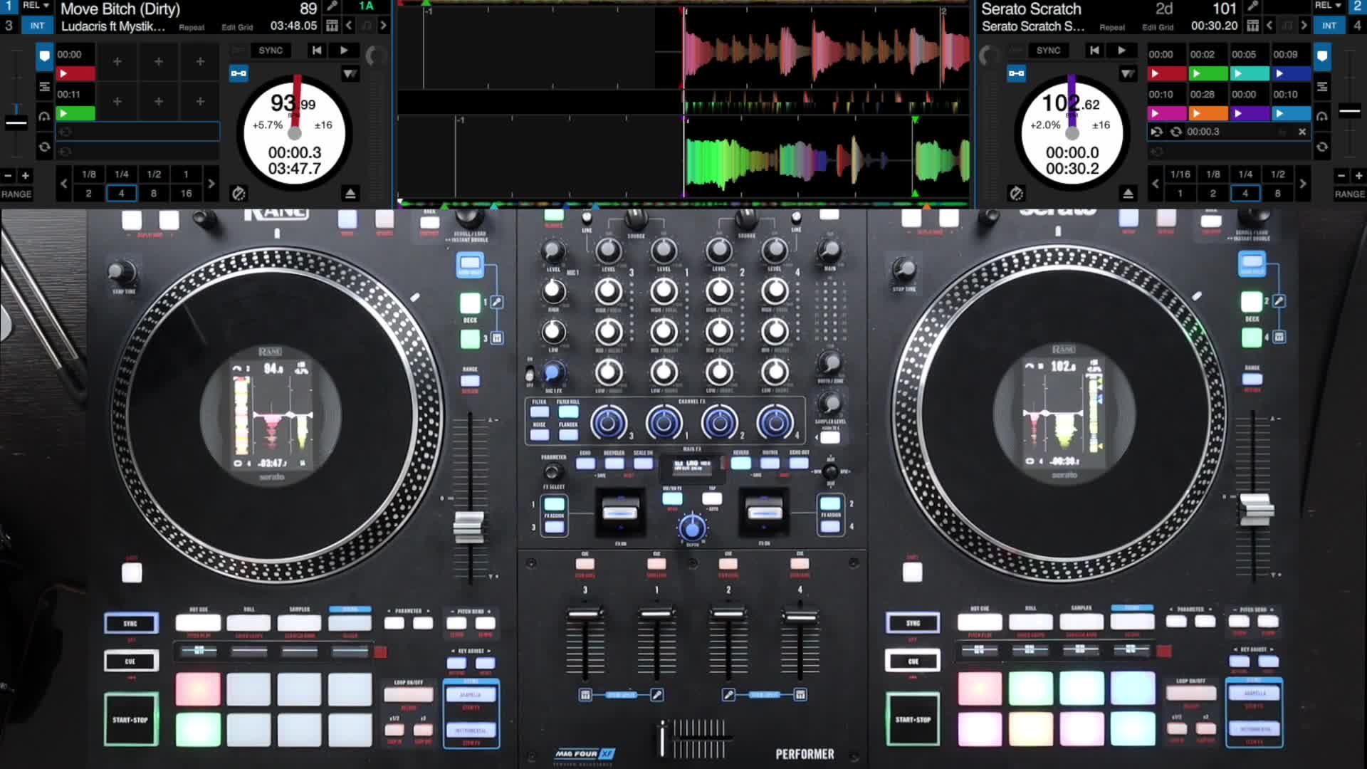Click the right deck headphone side icon
Image resolution: width=1367 pixels, height=769 pixels.
[1322, 116]
